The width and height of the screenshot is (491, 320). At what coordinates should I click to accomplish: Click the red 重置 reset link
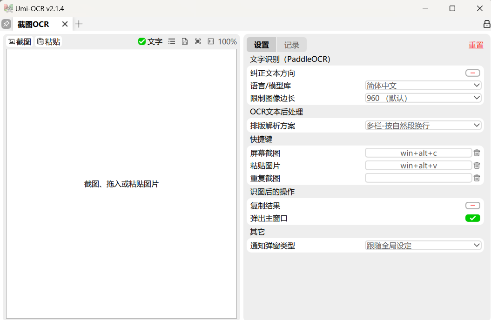(476, 45)
